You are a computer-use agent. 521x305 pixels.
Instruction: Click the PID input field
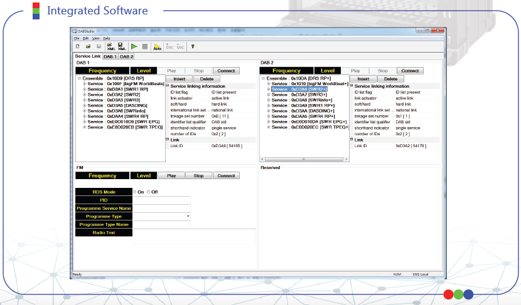pos(161,200)
